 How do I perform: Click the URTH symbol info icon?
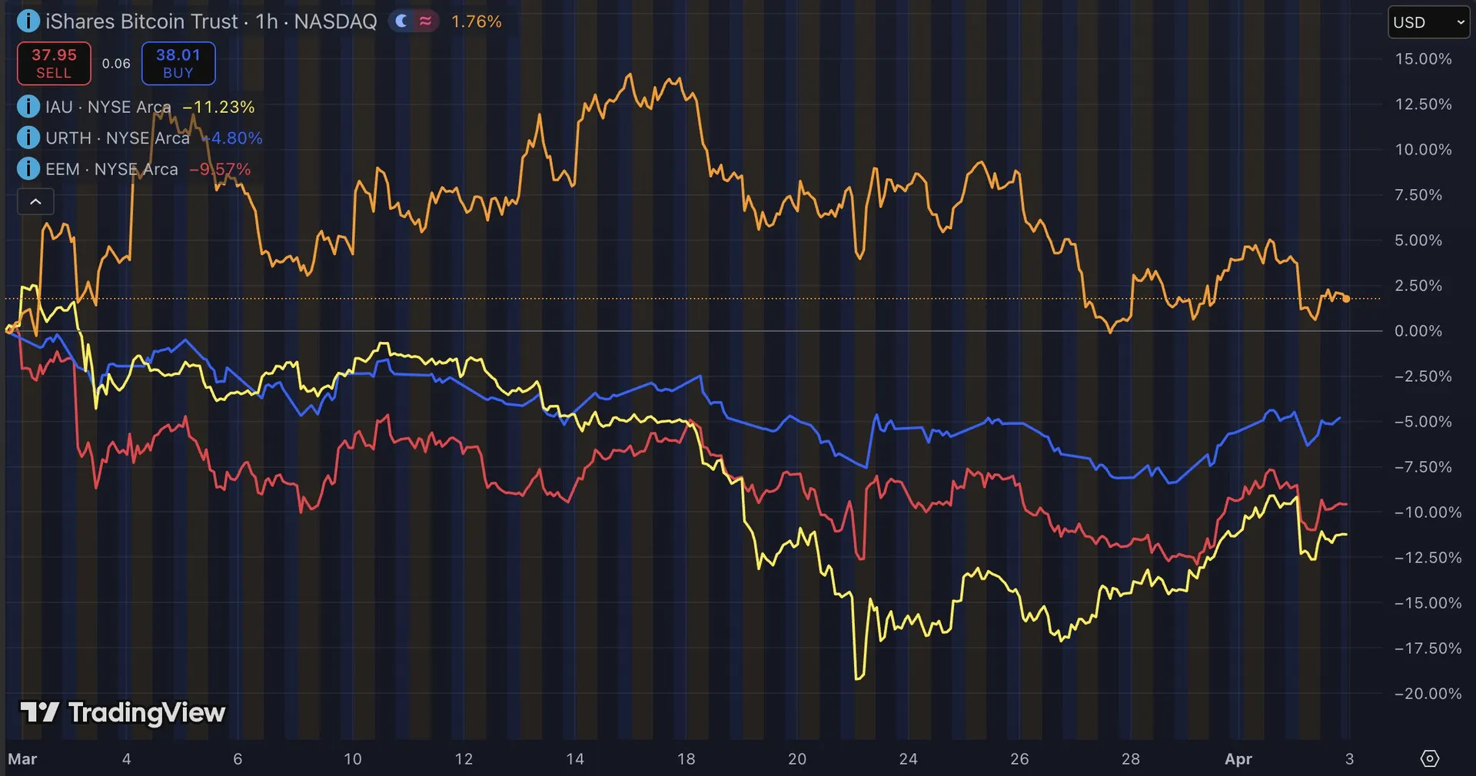[x=28, y=138]
